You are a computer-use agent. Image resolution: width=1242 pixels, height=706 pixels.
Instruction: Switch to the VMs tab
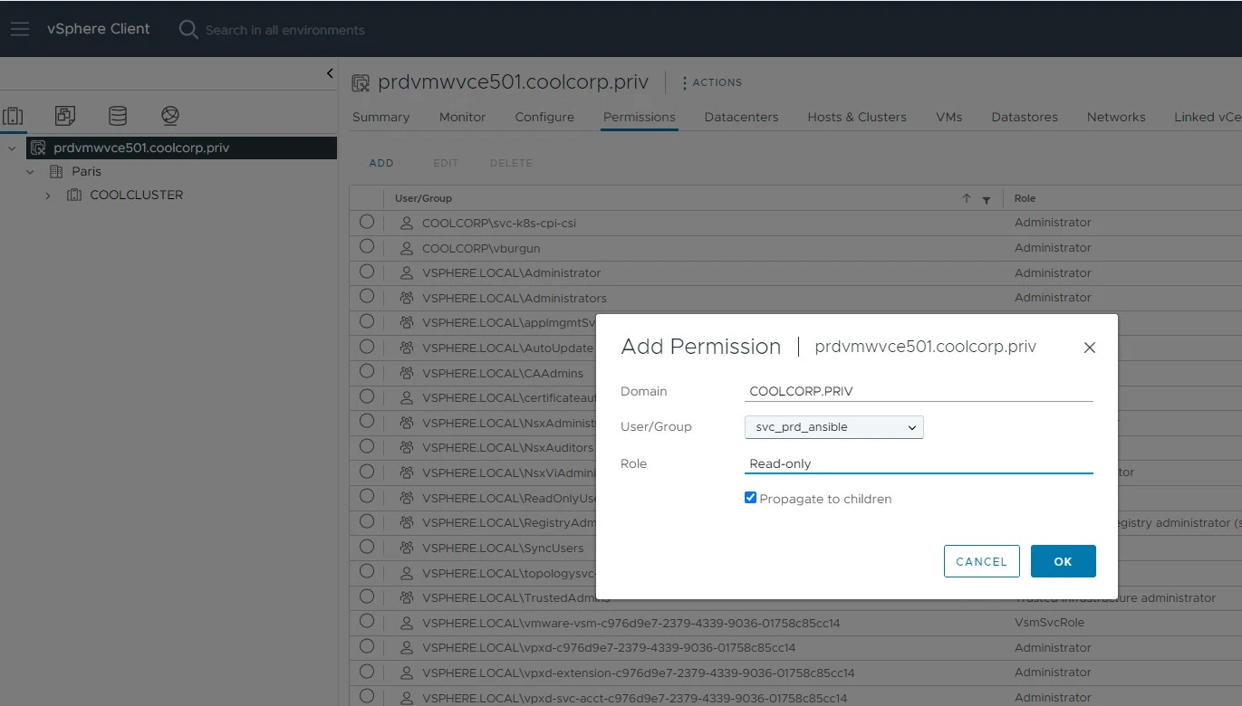click(948, 117)
